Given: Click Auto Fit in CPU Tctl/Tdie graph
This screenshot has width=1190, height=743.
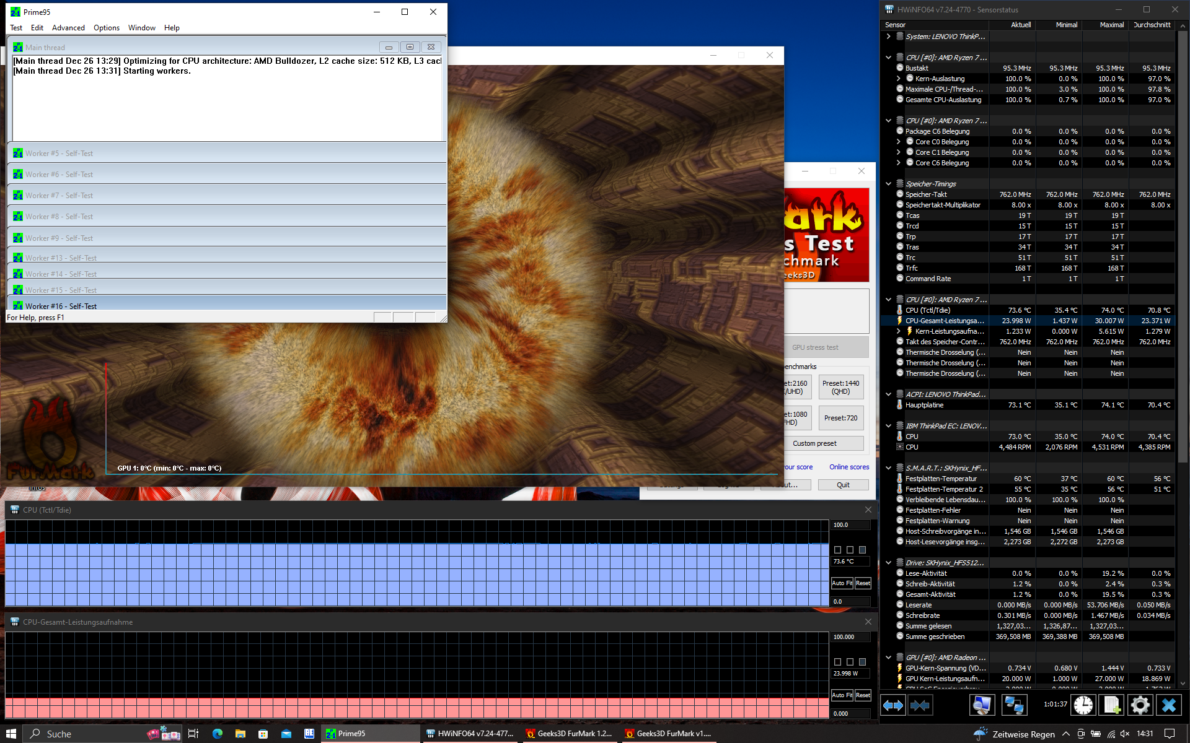Looking at the screenshot, I should pyautogui.click(x=842, y=583).
